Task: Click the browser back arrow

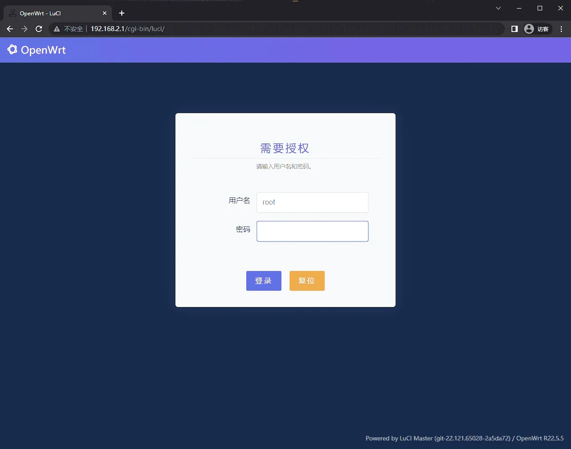Action: click(10, 29)
